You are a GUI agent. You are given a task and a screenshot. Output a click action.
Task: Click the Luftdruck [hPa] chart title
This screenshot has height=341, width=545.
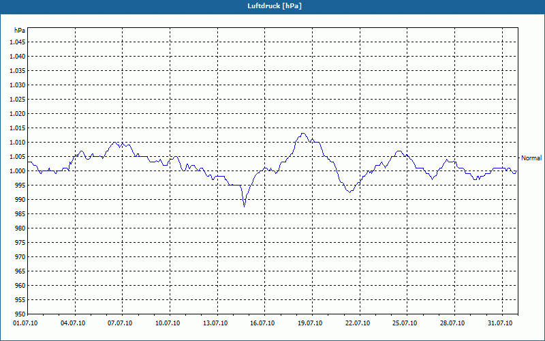pos(275,6)
